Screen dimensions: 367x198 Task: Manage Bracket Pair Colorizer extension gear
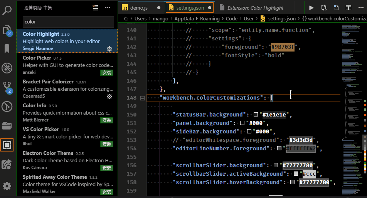coord(109,97)
